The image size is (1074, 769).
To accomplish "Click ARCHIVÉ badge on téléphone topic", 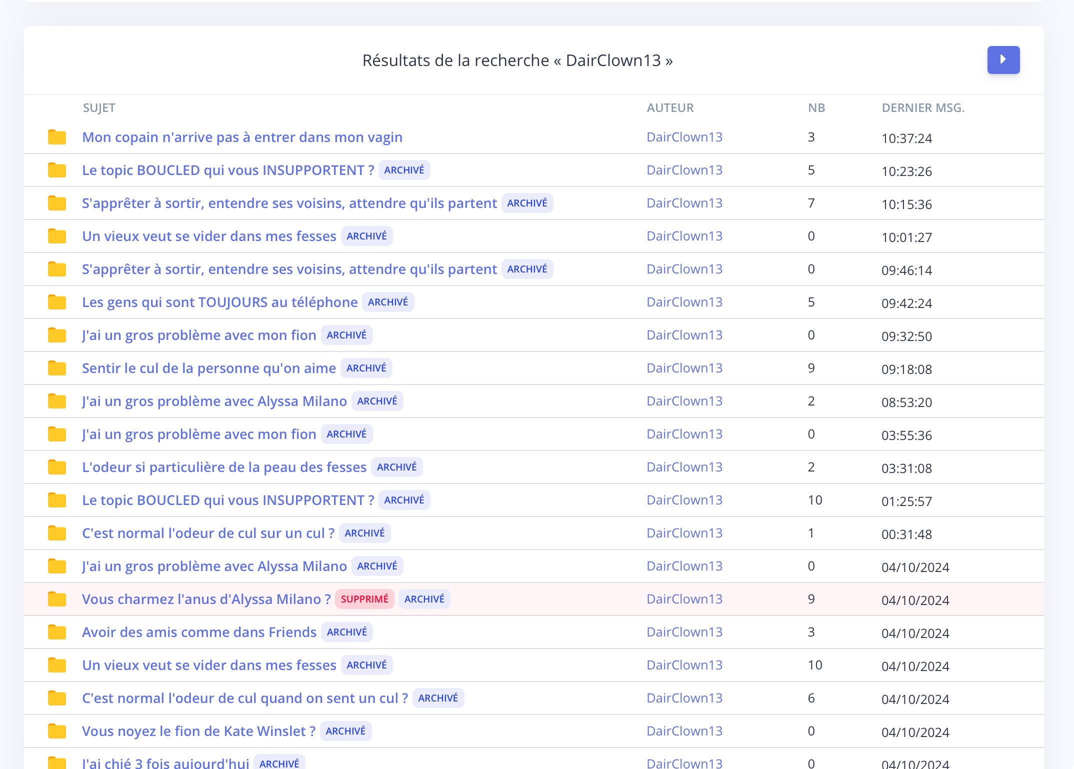I will click(x=388, y=302).
